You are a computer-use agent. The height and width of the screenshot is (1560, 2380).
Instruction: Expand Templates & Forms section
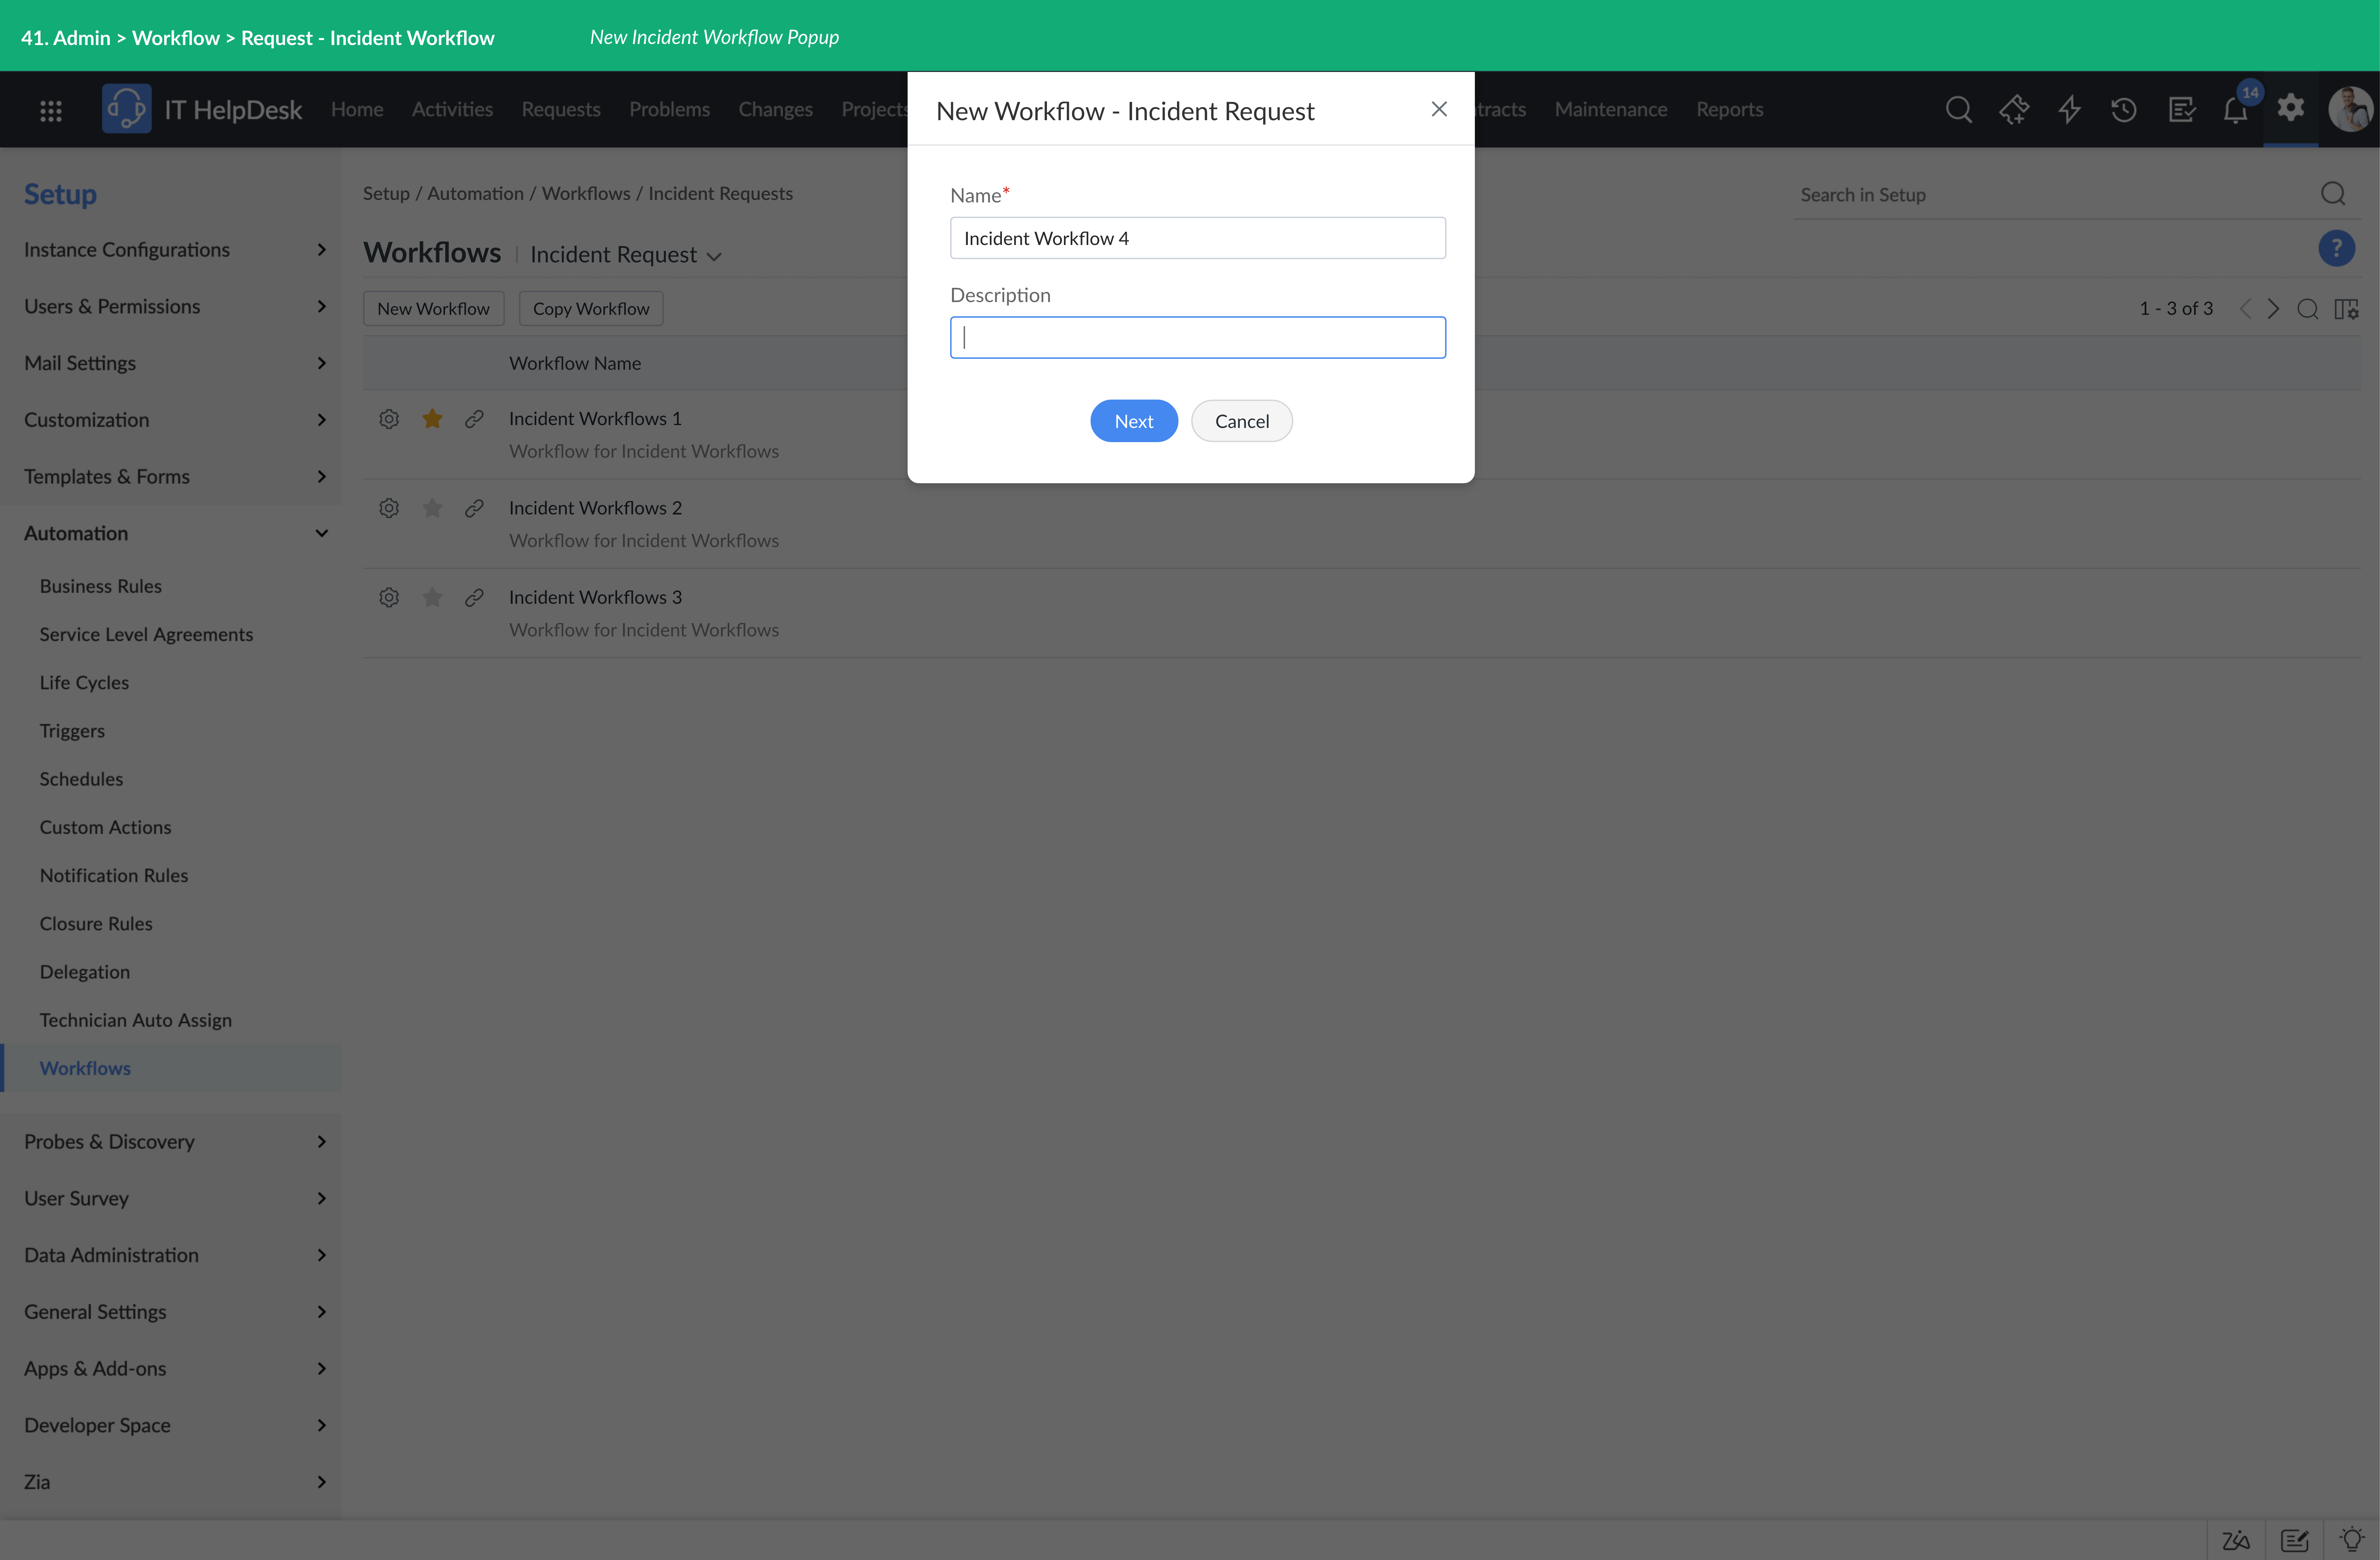click(x=171, y=477)
